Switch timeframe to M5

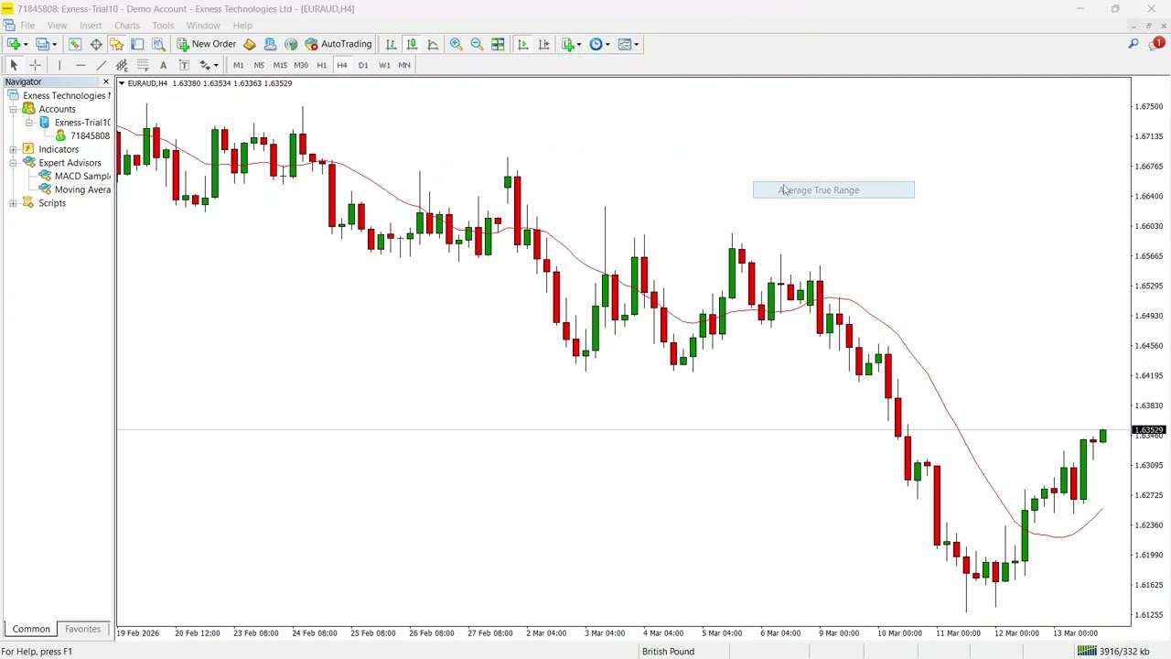click(259, 65)
